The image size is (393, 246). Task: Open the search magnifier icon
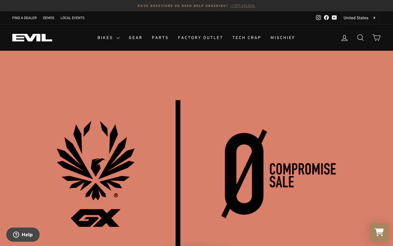360,38
